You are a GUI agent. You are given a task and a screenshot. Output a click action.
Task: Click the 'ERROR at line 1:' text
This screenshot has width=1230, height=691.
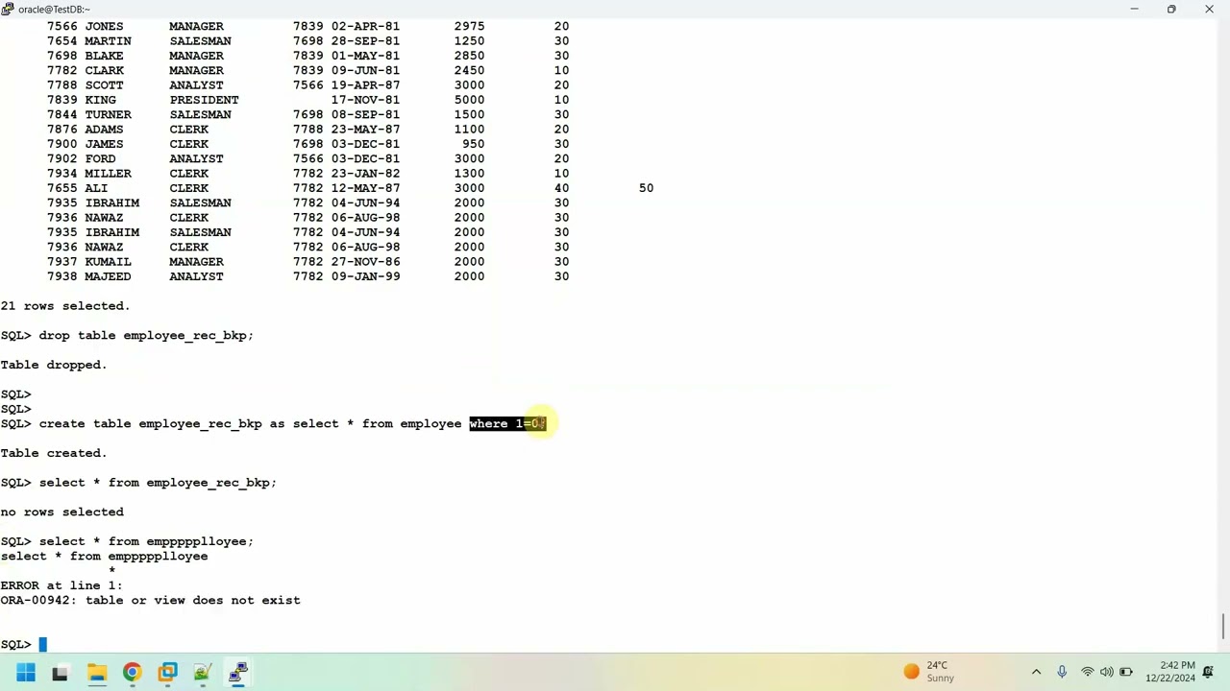(x=61, y=585)
